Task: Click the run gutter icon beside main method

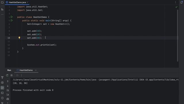Action: (12, 21)
